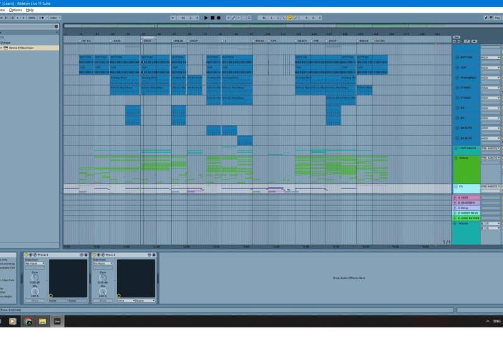Select the E LONG REVERB return track
503x340 pixels.
pyautogui.click(x=466, y=218)
